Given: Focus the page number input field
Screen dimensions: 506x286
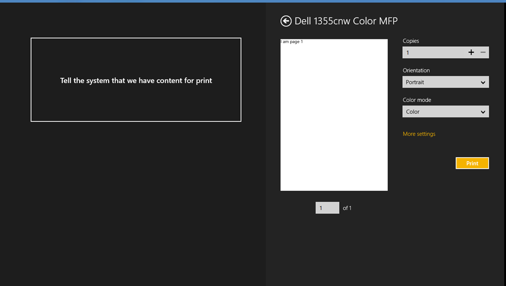Looking at the screenshot, I should click(x=327, y=208).
